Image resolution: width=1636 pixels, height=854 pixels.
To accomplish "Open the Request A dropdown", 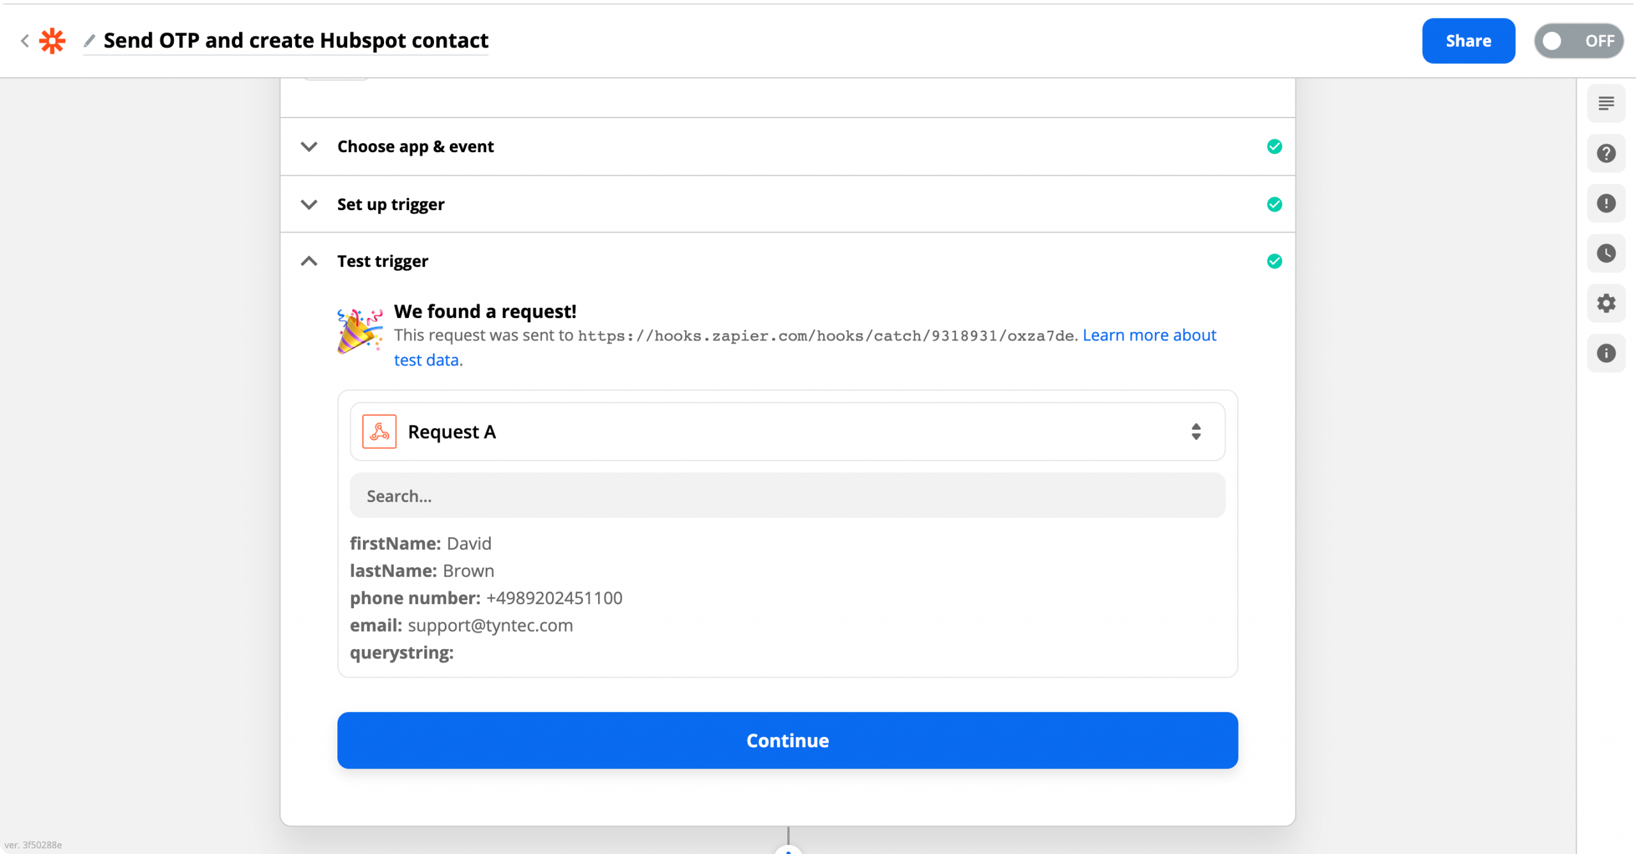I will coord(787,432).
